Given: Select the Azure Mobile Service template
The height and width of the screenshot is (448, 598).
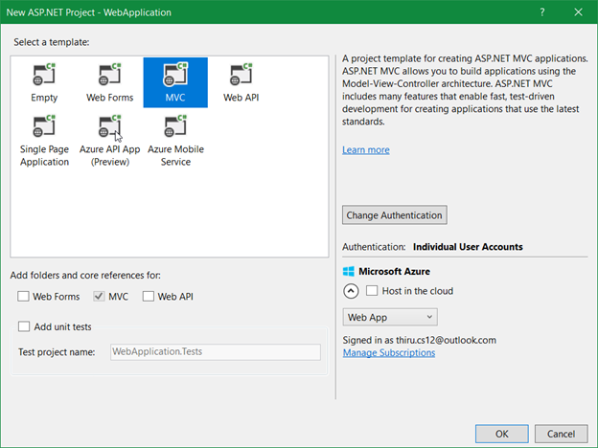Looking at the screenshot, I should 175,140.
